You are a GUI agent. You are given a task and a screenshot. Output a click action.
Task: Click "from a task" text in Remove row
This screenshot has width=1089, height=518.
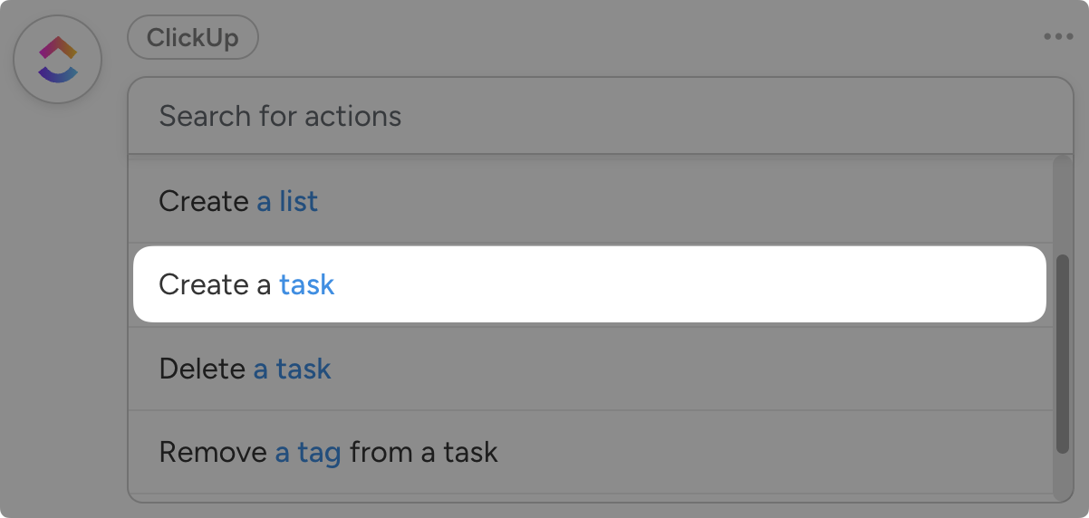click(424, 452)
